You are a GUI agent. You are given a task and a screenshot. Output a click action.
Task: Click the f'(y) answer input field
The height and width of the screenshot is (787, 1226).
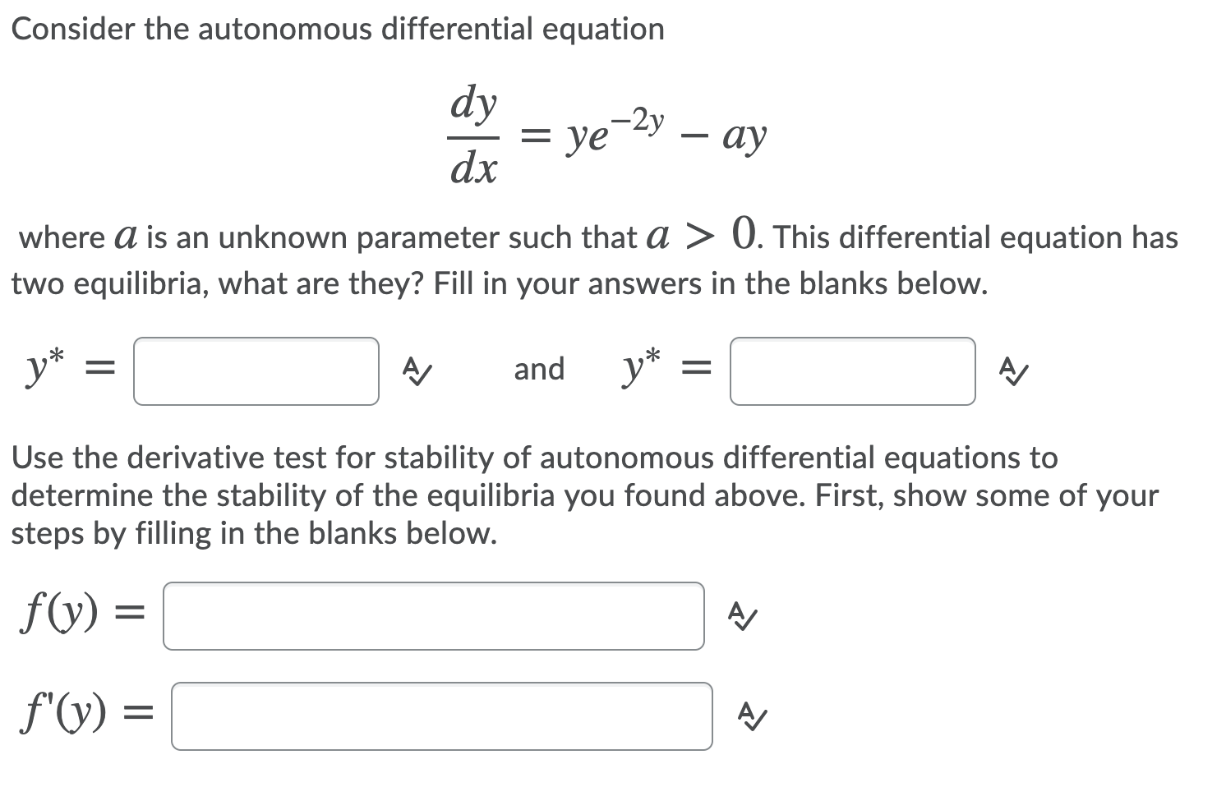pyautogui.click(x=441, y=716)
